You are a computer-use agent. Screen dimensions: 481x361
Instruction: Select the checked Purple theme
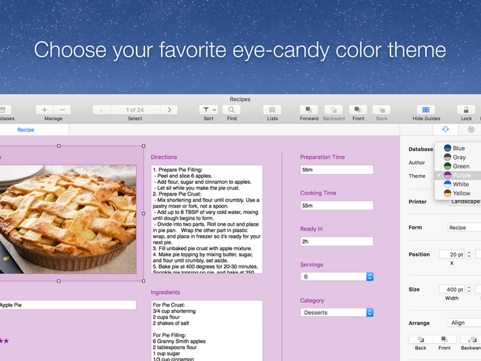point(458,175)
